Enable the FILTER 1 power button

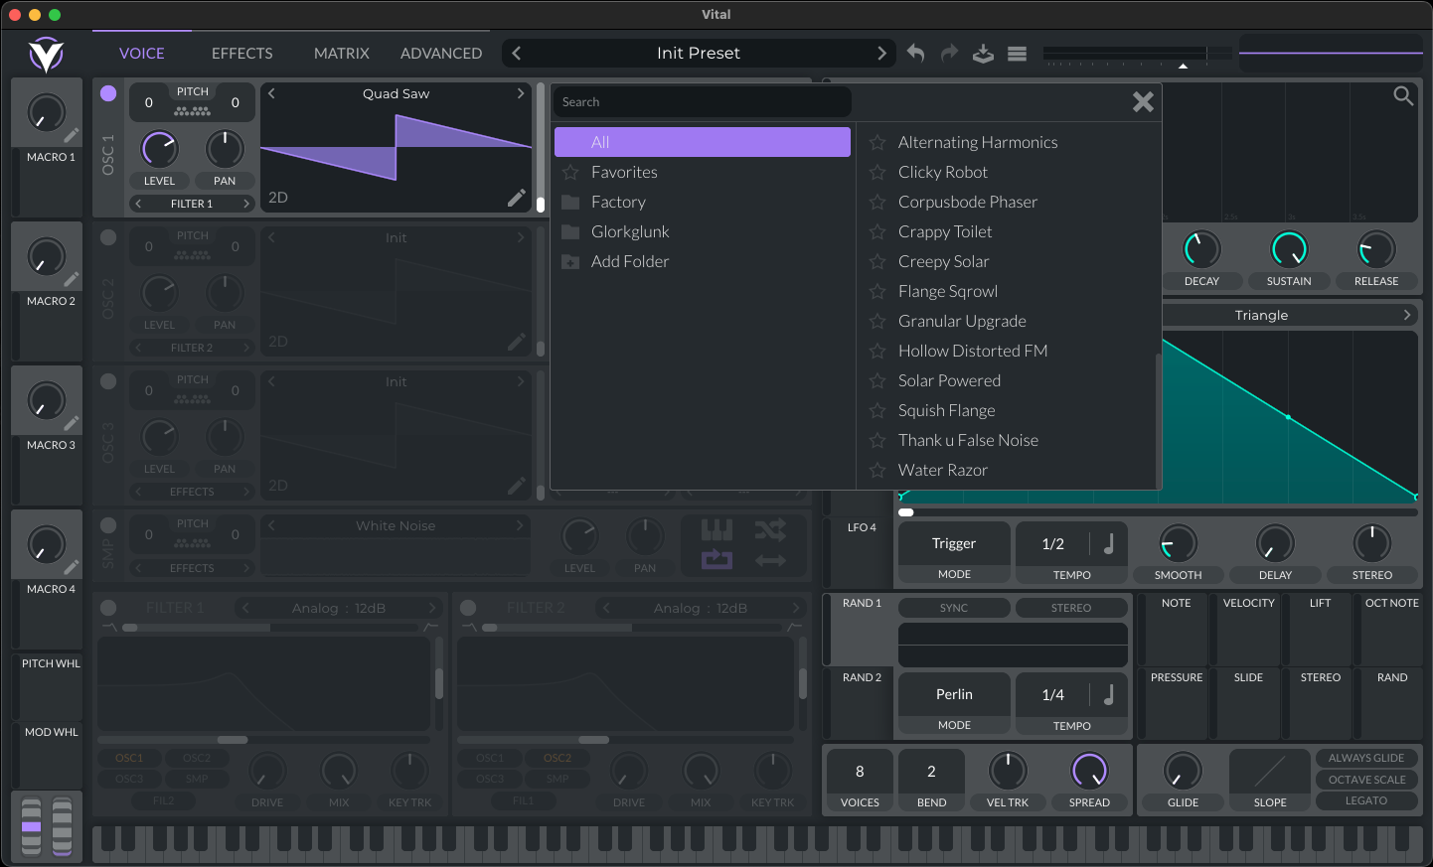[108, 608]
